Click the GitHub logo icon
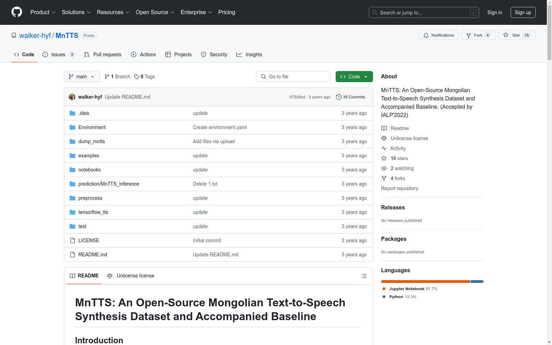Viewport: 552px width, 345px height. (x=17, y=12)
